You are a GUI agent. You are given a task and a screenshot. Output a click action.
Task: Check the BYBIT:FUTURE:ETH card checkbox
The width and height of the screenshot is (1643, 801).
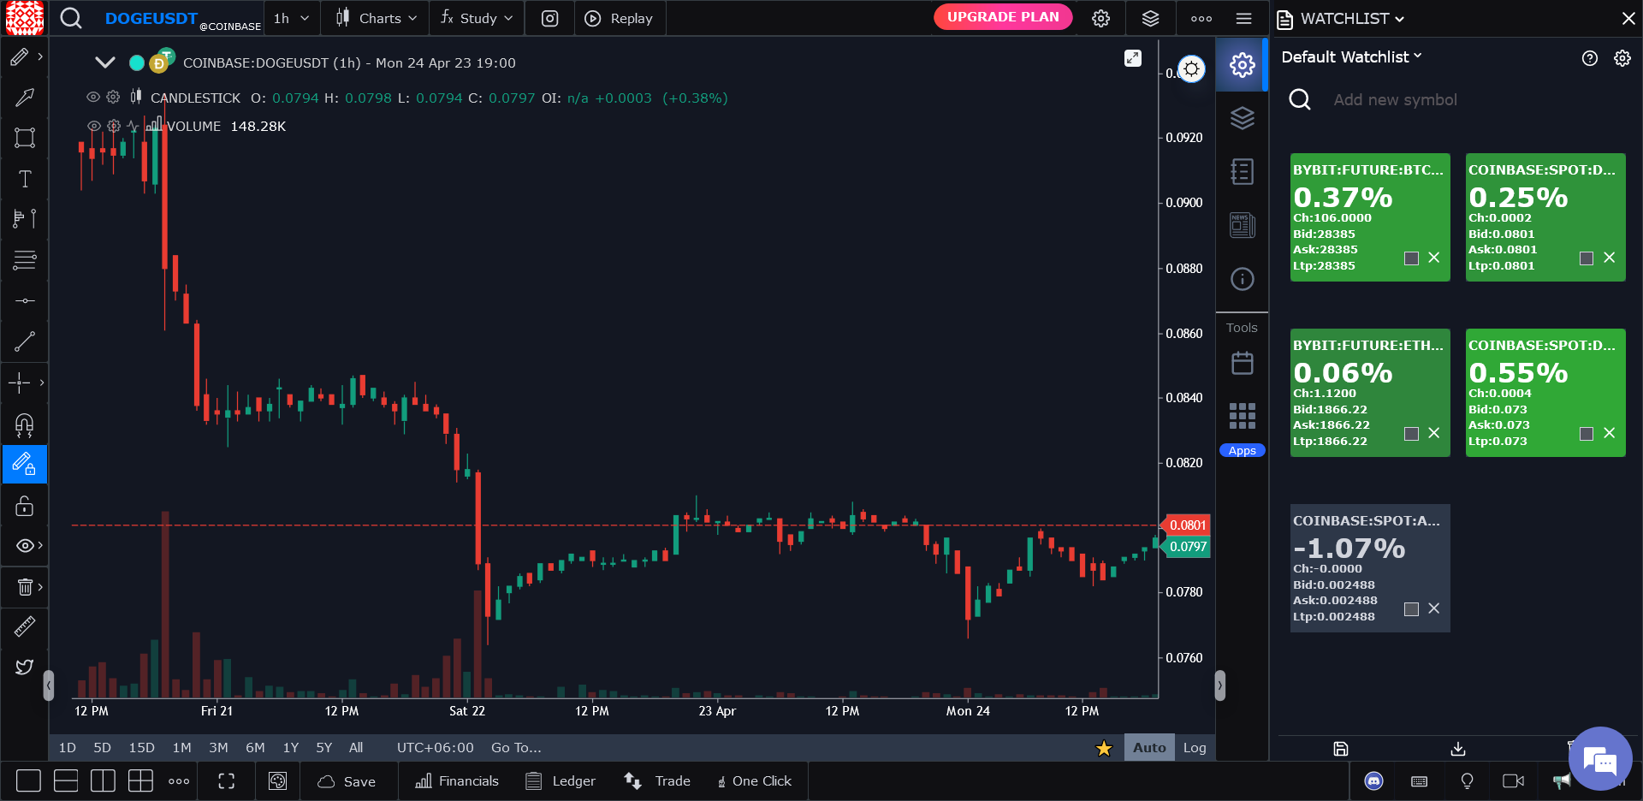point(1412,434)
